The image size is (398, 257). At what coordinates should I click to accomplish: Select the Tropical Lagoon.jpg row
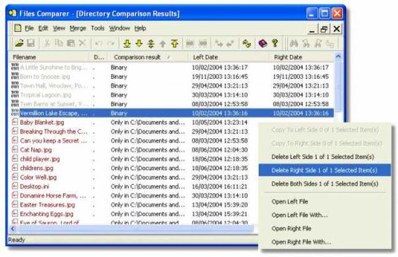[172, 95]
